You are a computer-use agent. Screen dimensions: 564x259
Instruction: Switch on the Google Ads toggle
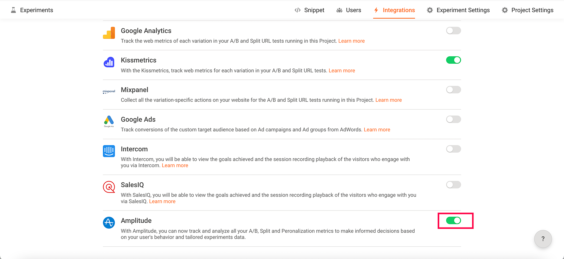click(453, 119)
